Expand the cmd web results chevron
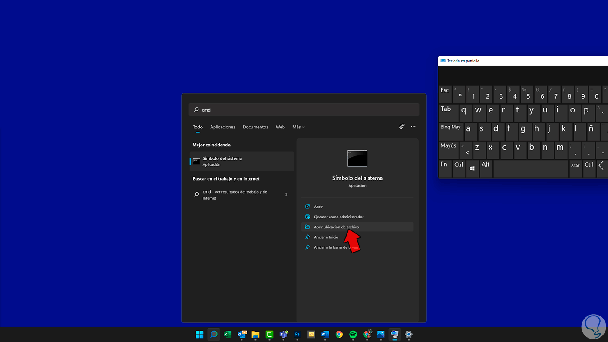 tap(286, 194)
